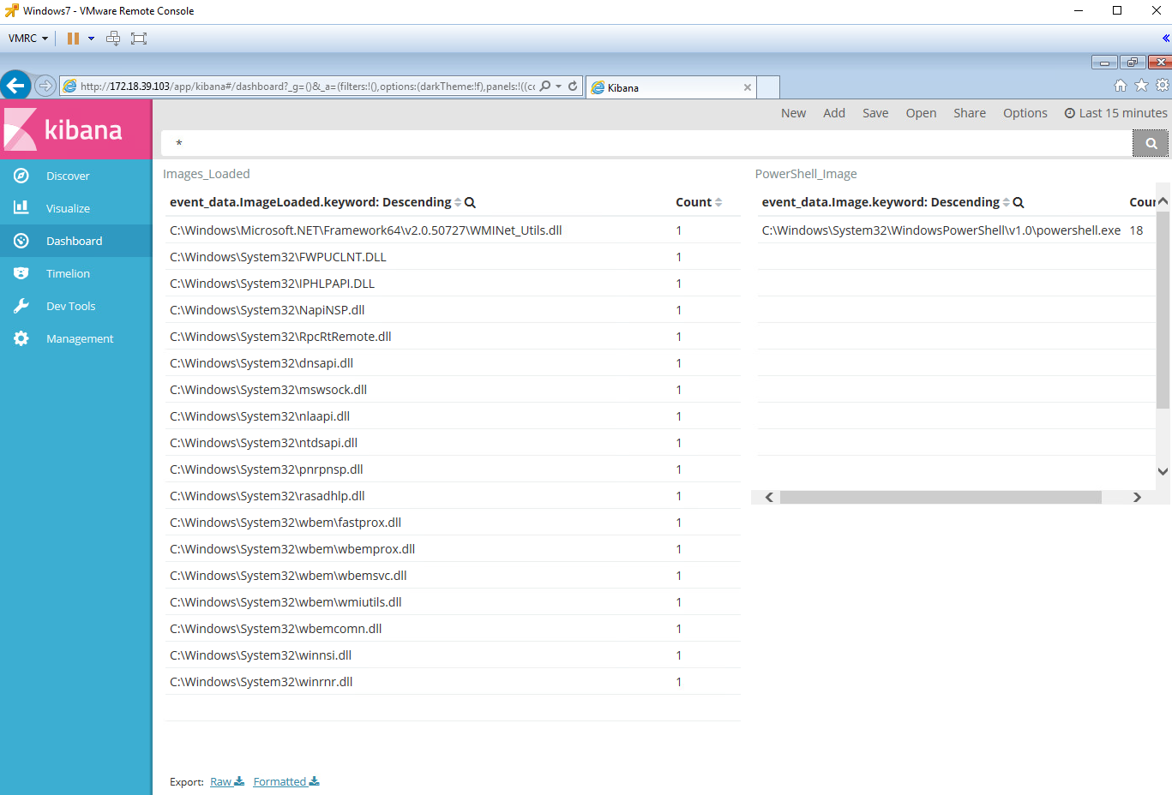Screen dimensions: 1172x795
Task: Open the browser Tools gear icon
Action: [x=1163, y=86]
